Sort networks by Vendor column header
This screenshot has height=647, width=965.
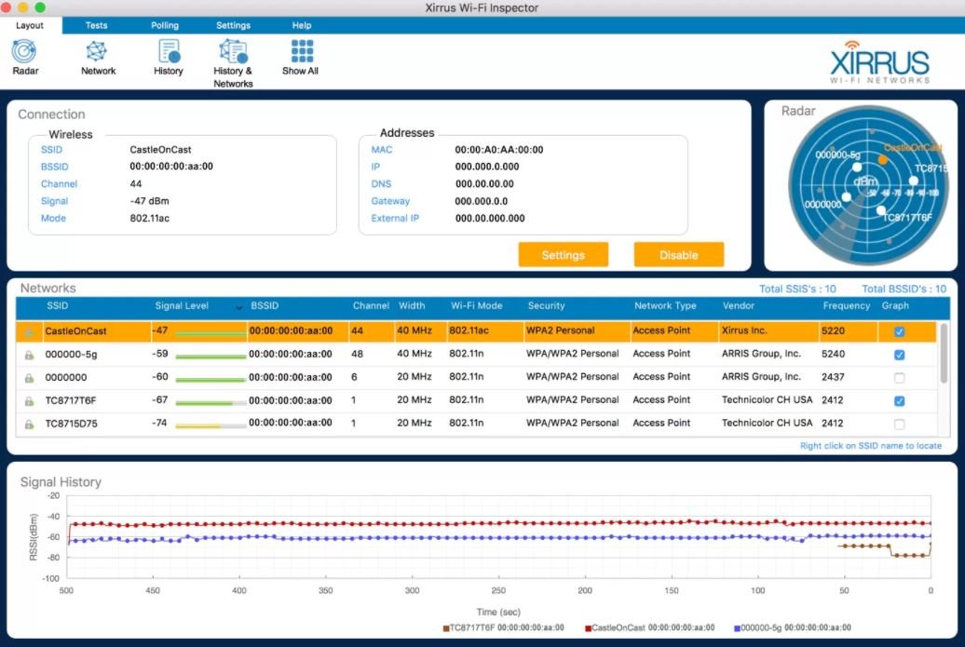coord(738,305)
